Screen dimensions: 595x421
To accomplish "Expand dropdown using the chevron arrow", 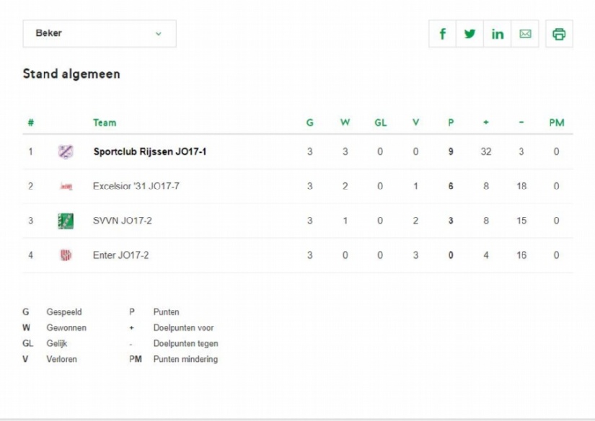I will 159,34.
